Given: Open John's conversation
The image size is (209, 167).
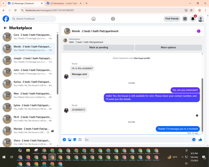Looking at the screenshot, I should [x=28, y=72].
